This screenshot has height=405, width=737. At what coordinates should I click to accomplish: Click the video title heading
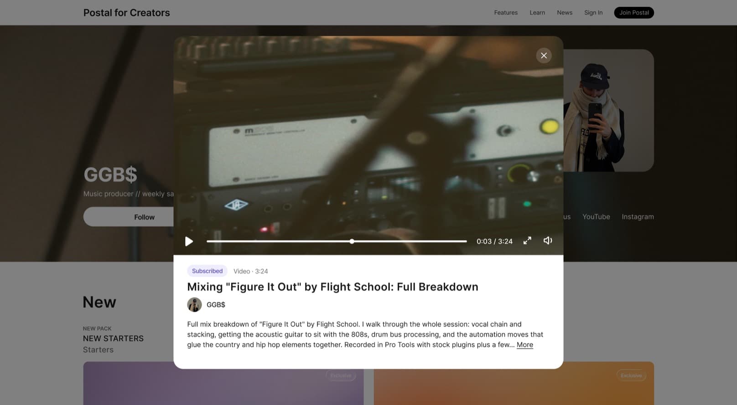click(332, 287)
